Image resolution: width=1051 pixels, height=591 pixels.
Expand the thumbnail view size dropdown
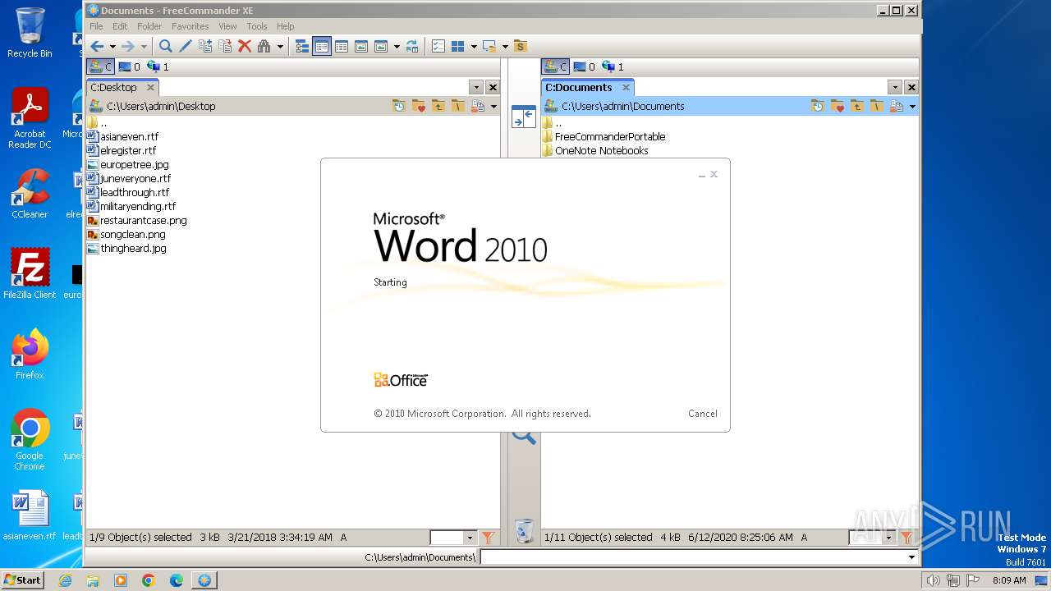pyautogui.click(x=397, y=47)
